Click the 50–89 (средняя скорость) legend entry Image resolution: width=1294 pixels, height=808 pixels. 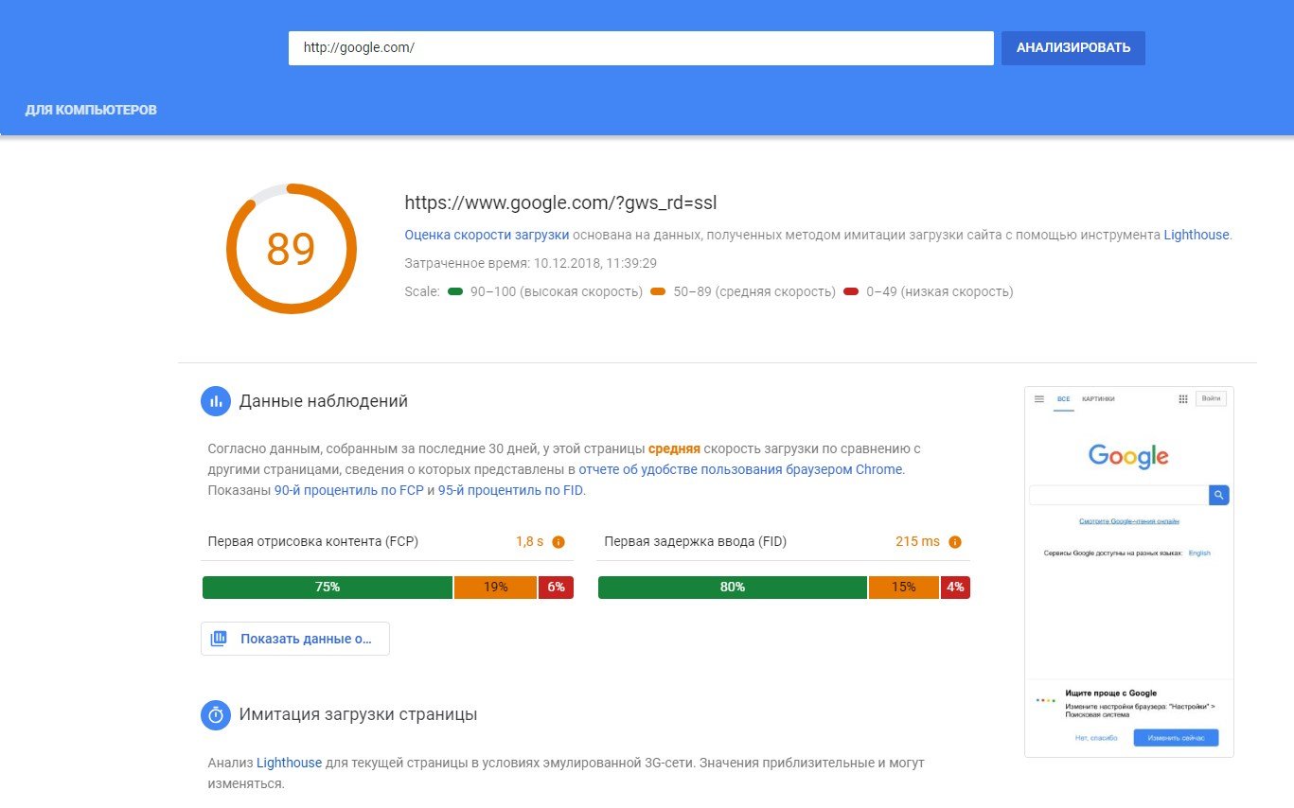click(743, 291)
